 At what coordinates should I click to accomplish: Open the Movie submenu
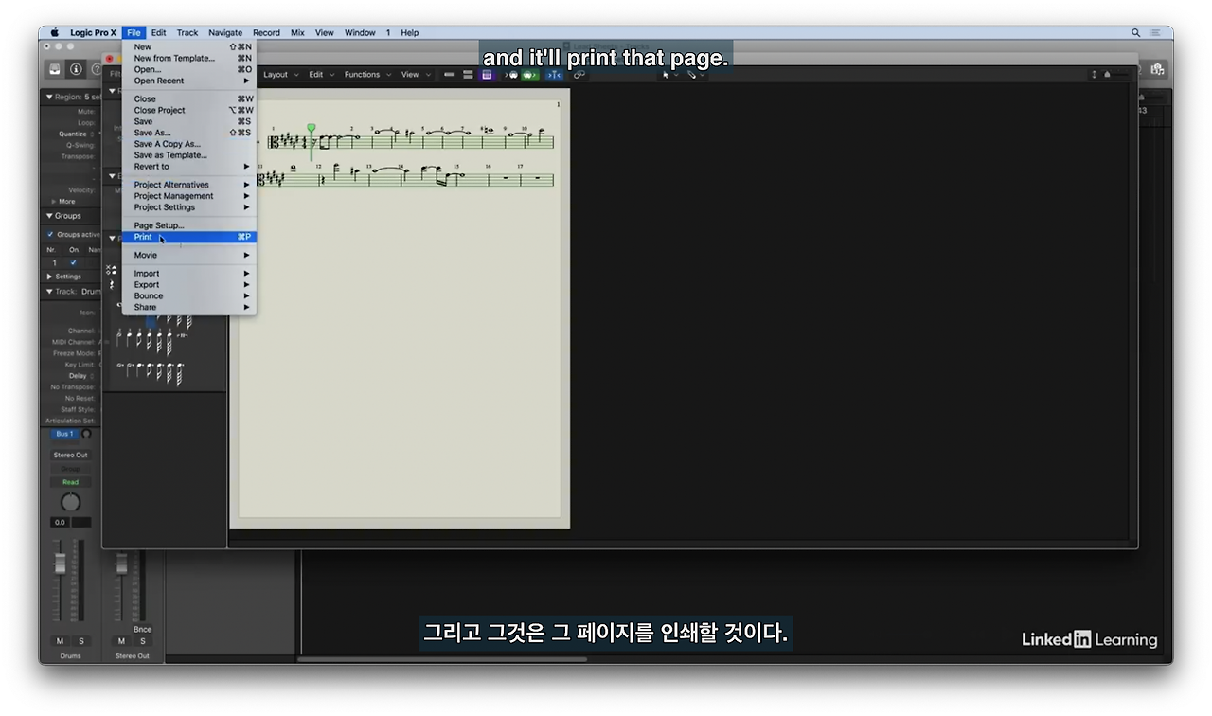(189, 255)
